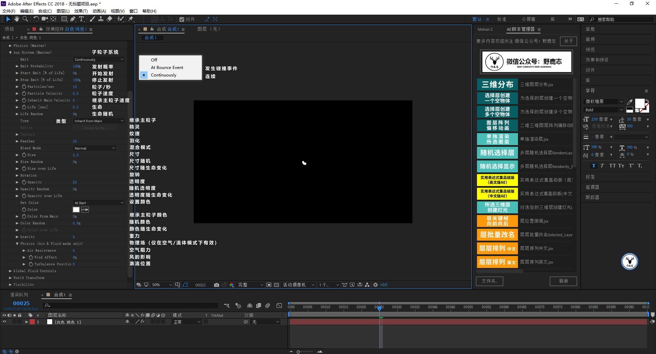This screenshot has width=656, height=354.
Task: Take a snapshot with camera icon
Action: pos(216,285)
